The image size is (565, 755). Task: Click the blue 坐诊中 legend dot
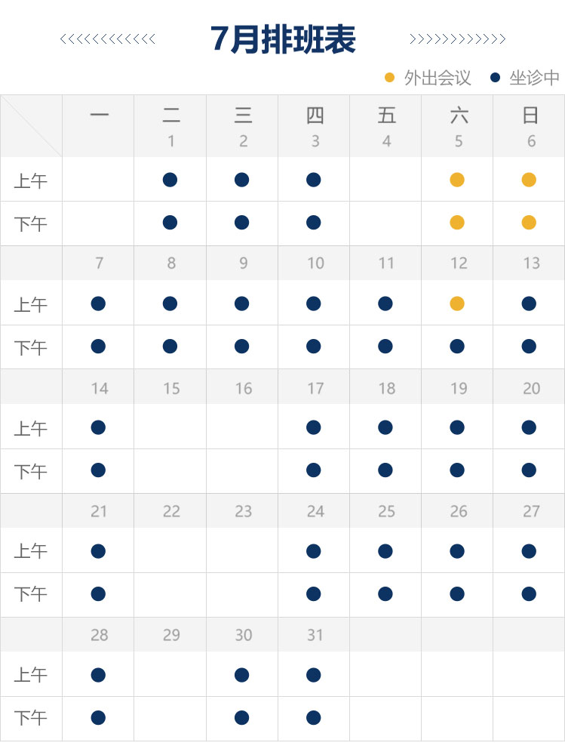click(496, 77)
